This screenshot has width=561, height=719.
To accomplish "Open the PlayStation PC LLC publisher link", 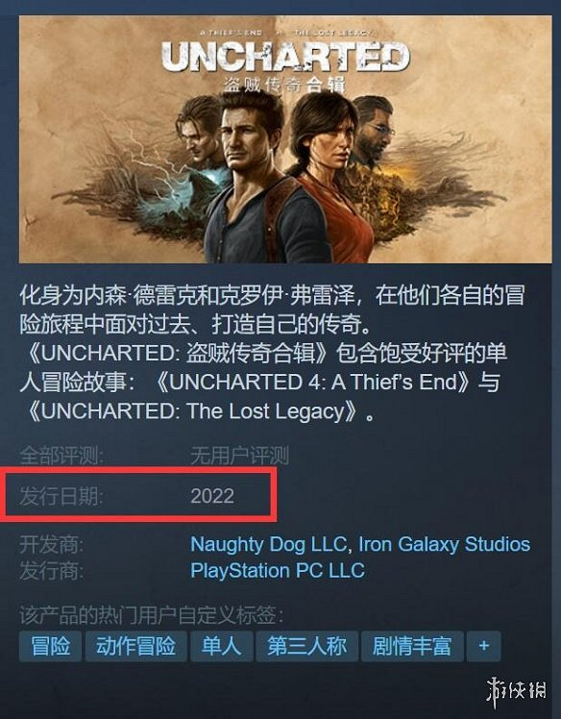I will click(x=278, y=571).
